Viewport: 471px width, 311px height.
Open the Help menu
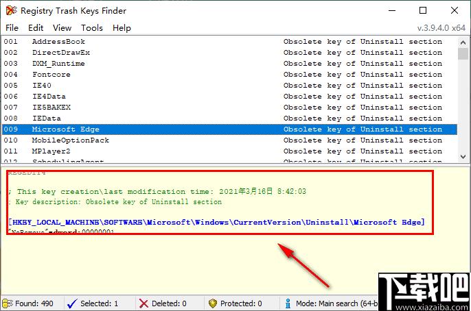coord(122,27)
